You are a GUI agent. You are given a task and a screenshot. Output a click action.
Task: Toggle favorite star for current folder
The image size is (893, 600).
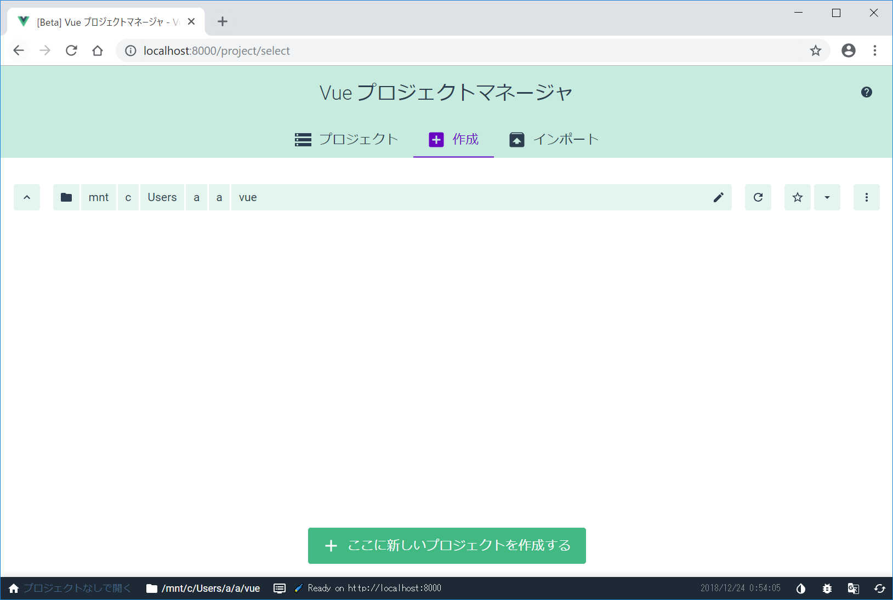coord(797,197)
